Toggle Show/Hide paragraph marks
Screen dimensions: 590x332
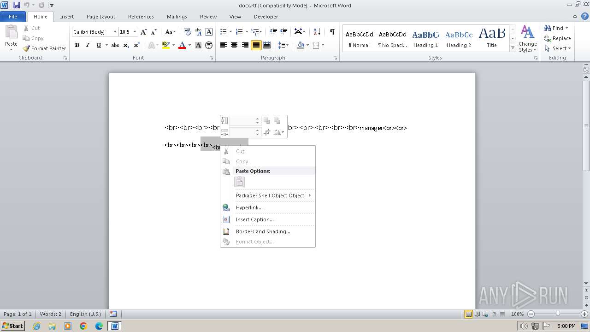pos(332,32)
